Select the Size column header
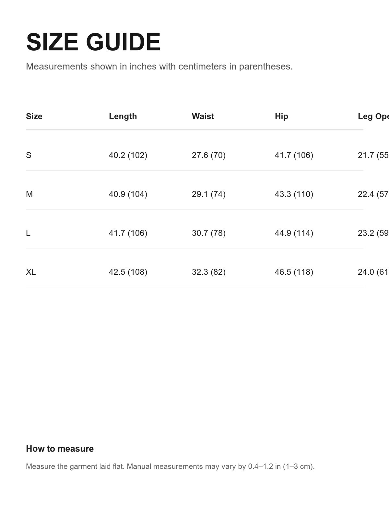389x519 pixels. [34, 116]
